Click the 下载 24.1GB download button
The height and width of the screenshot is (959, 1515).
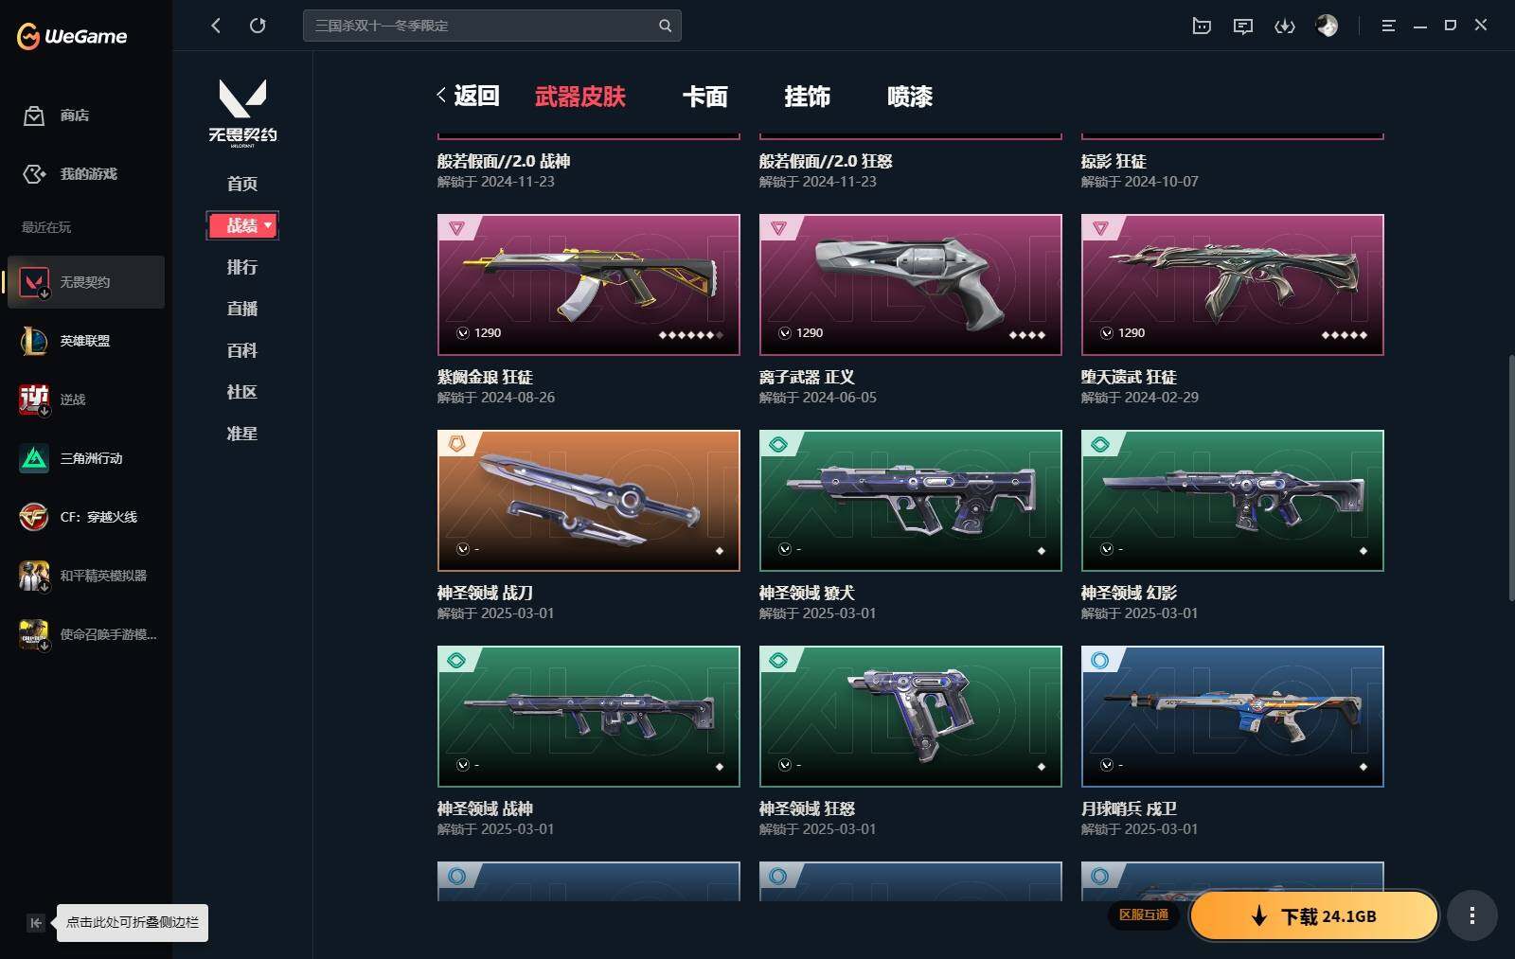1314,915
